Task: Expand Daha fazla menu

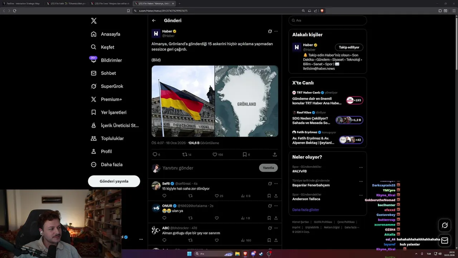Action: tap(107, 164)
